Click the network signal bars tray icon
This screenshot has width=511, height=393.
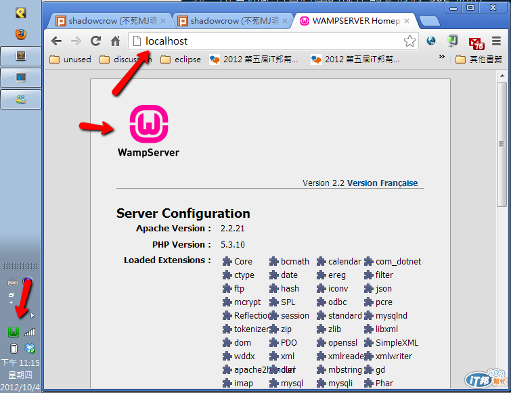(x=30, y=332)
